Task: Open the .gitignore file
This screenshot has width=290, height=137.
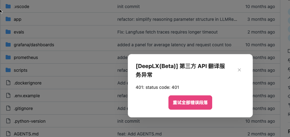Action: (x=23, y=108)
